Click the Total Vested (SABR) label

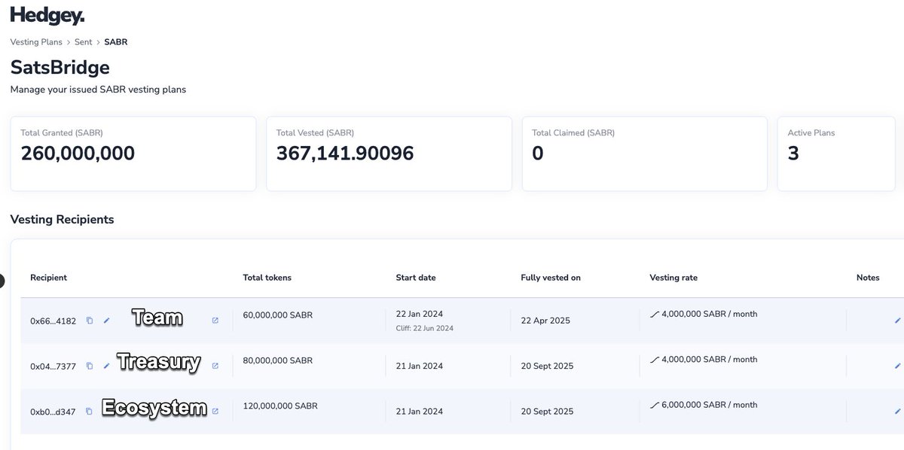tap(315, 133)
